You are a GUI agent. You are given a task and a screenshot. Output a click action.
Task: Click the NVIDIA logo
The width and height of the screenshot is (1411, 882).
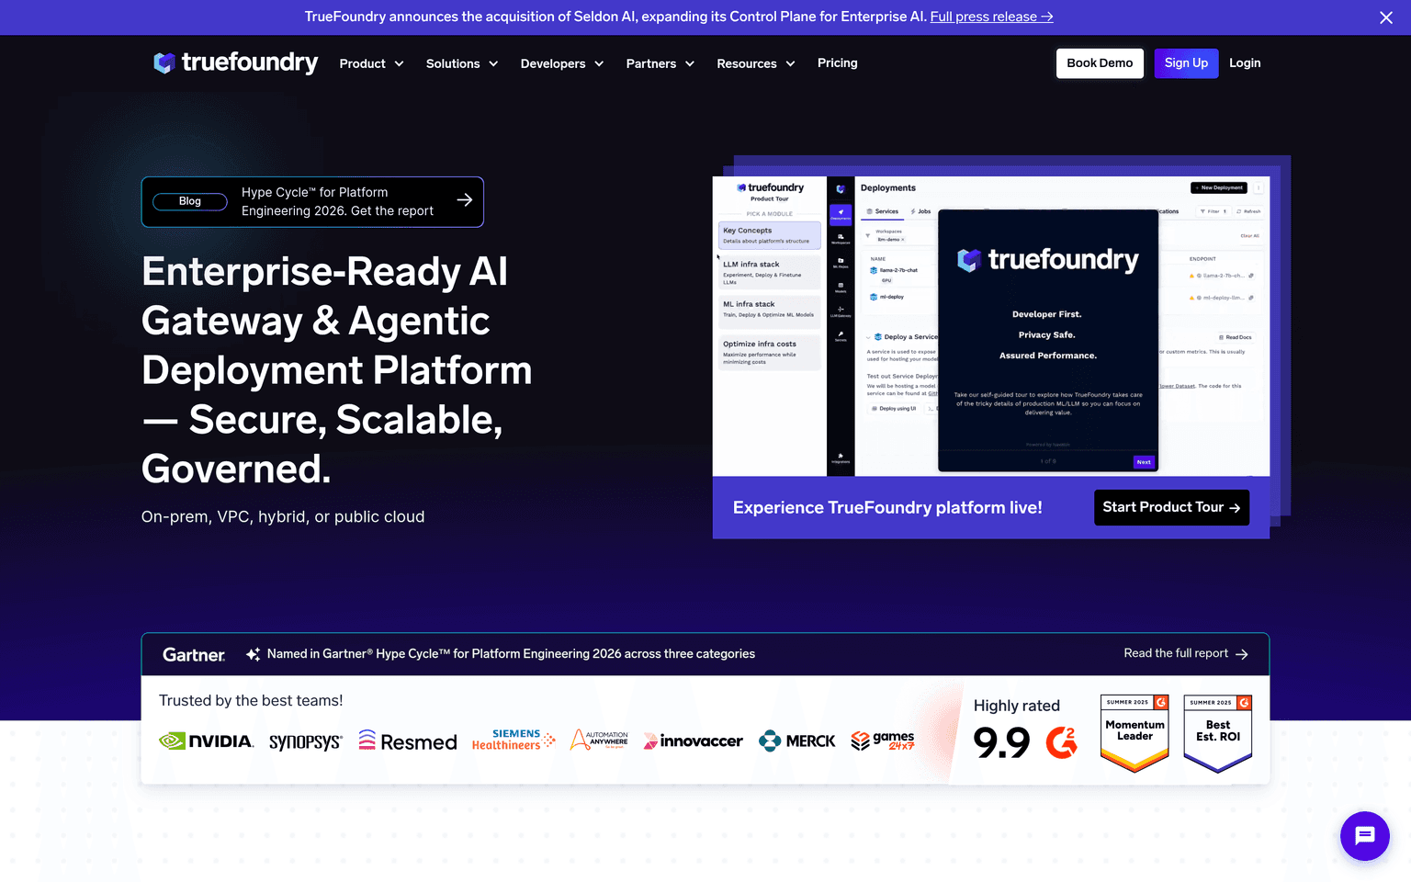click(x=207, y=741)
